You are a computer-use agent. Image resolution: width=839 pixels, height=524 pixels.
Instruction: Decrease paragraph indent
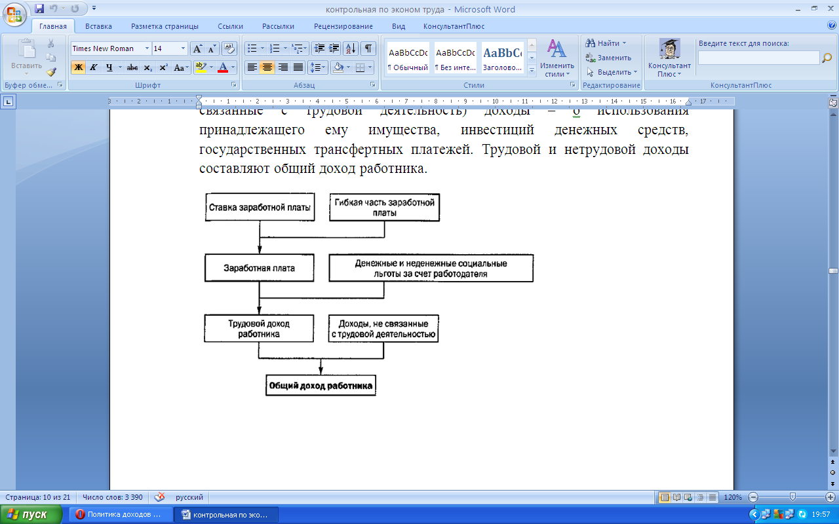319,48
